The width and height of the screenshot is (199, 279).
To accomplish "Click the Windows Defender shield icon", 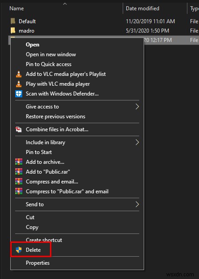I will tap(19, 94).
